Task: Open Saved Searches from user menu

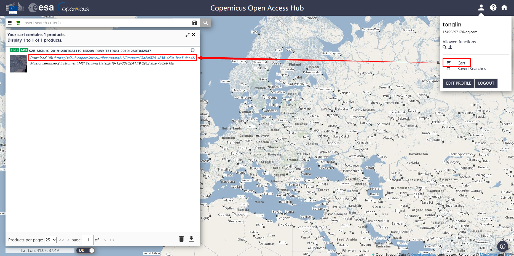Action: click(472, 69)
